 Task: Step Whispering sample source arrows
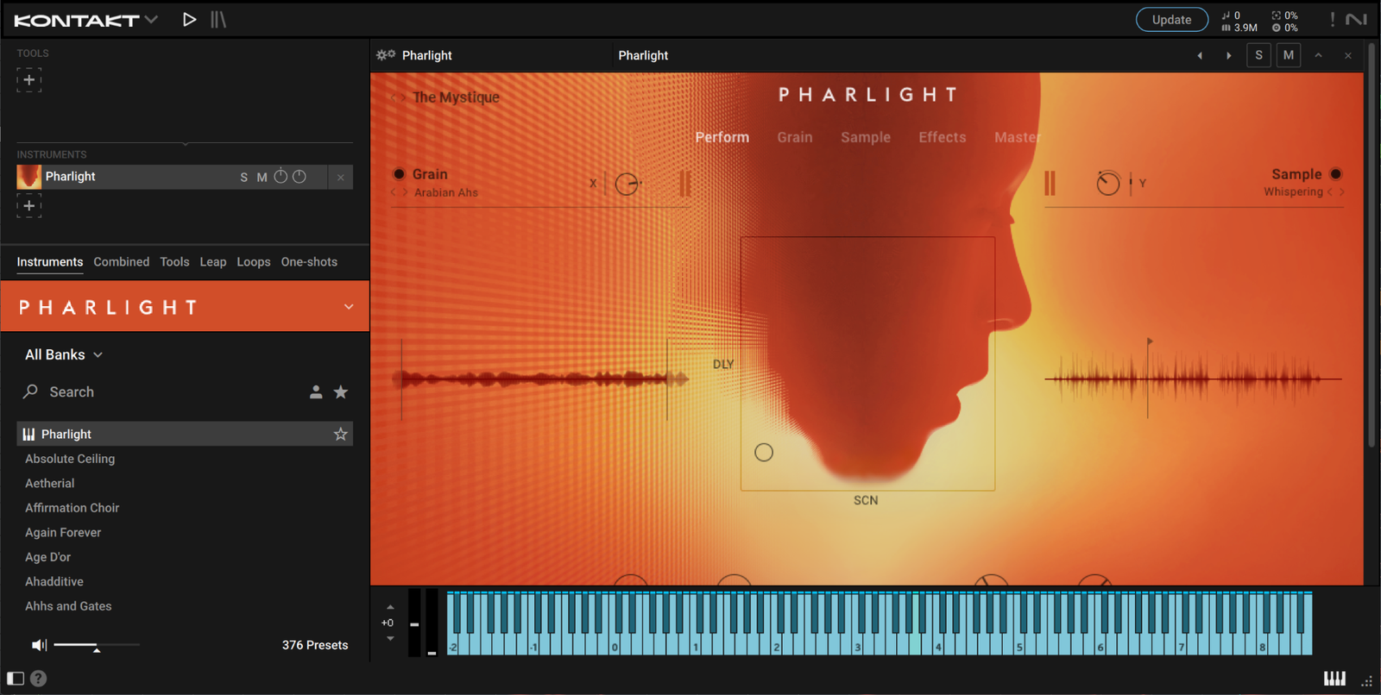point(1336,192)
